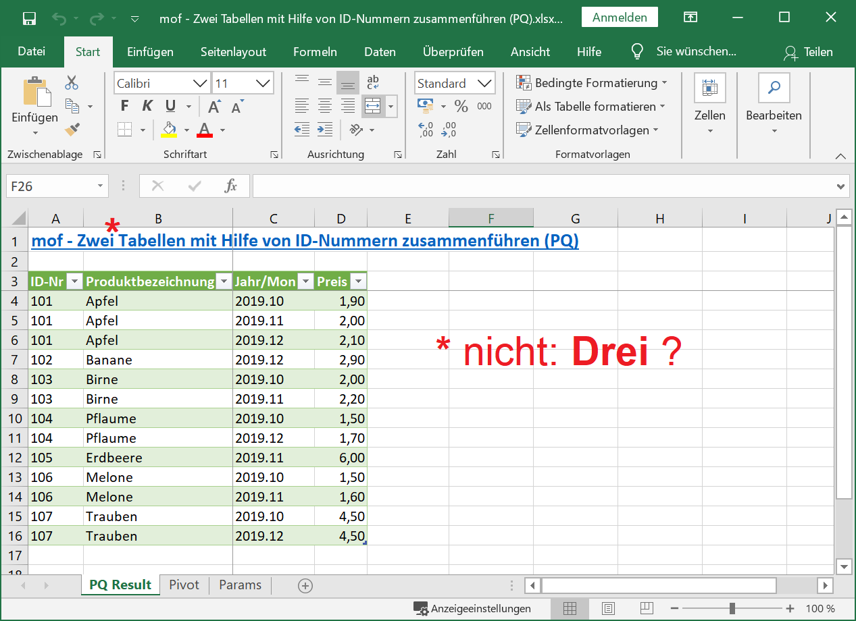This screenshot has width=856, height=621.
Task: Toggle italic formatting (K)
Action: pyautogui.click(x=147, y=106)
